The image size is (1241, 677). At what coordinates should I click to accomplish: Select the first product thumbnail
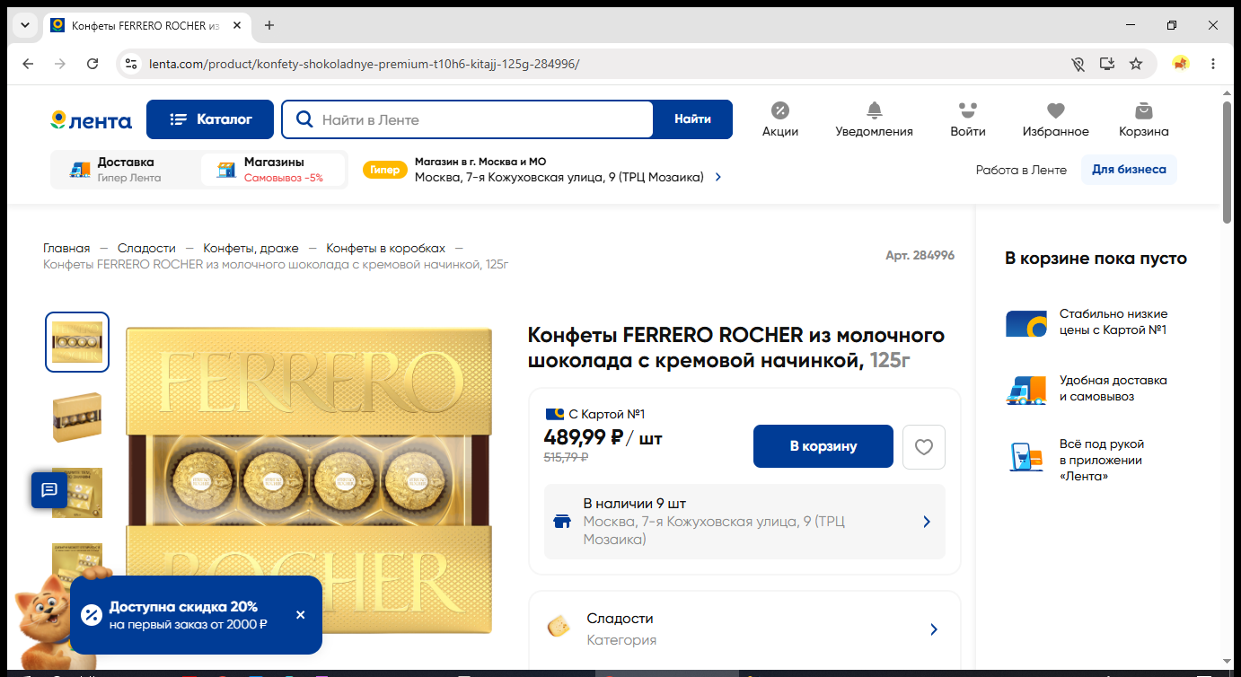77,342
